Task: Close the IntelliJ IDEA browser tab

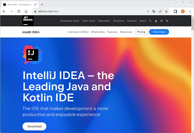Action: [35, 5]
